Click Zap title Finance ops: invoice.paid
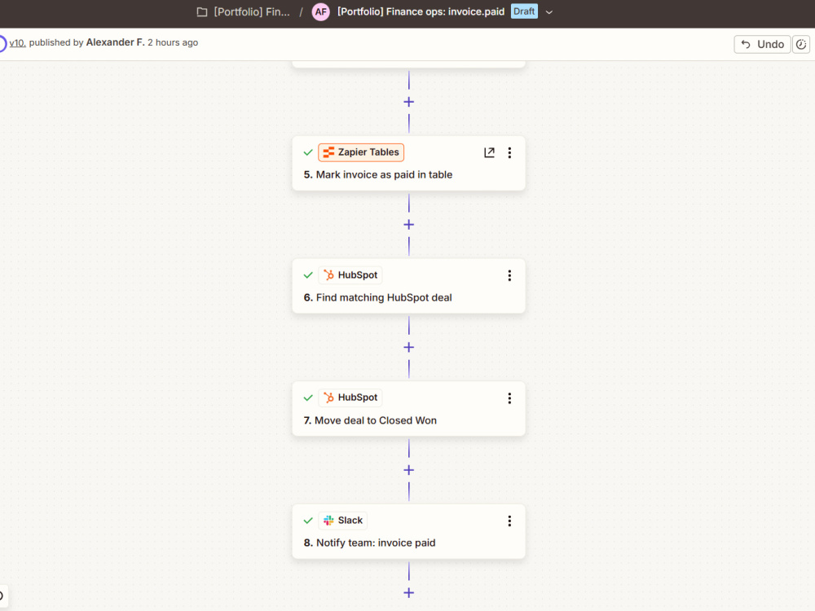The image size is (815, 611). (421, 12)
